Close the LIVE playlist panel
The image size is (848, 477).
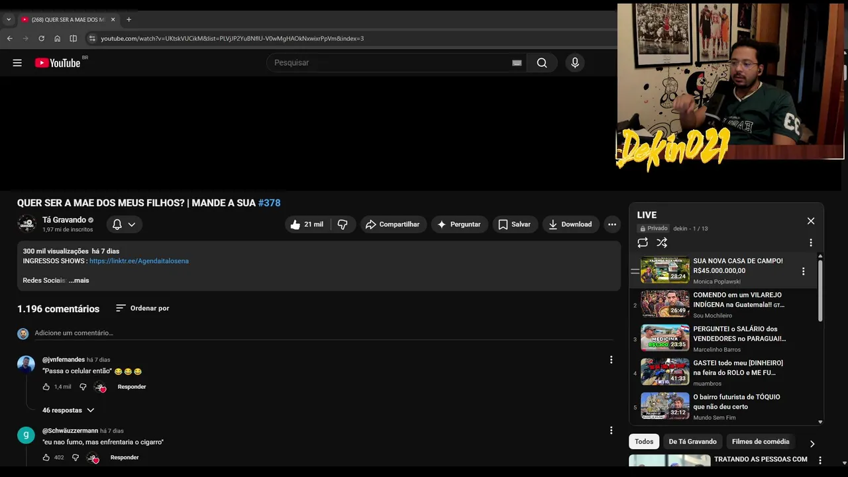[811, 221]
